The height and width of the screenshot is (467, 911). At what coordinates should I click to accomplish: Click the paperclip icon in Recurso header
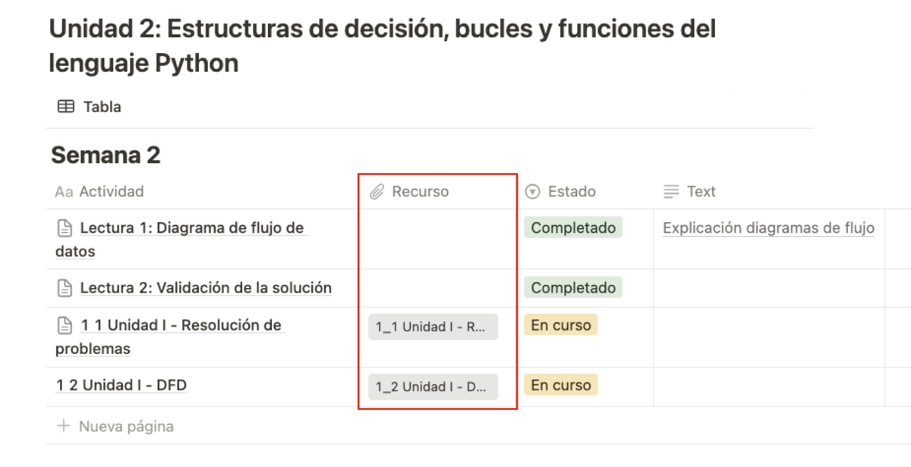point(377,193)
